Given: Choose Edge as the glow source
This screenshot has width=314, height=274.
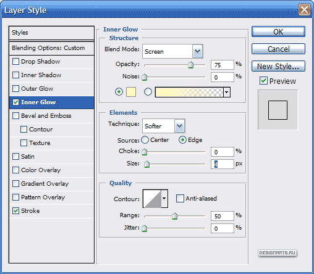Looking at the screenshot, I should (x=182, y=140).
